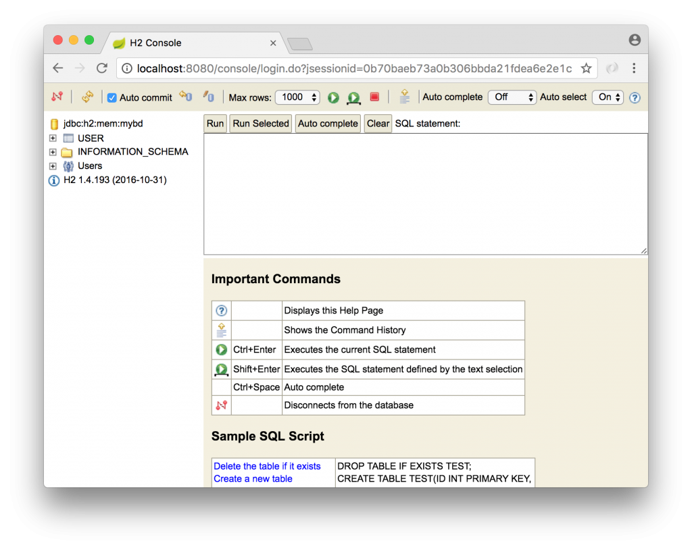Click the Clear button
This screenshot has width=692, height=550.
tap(378, 124)
